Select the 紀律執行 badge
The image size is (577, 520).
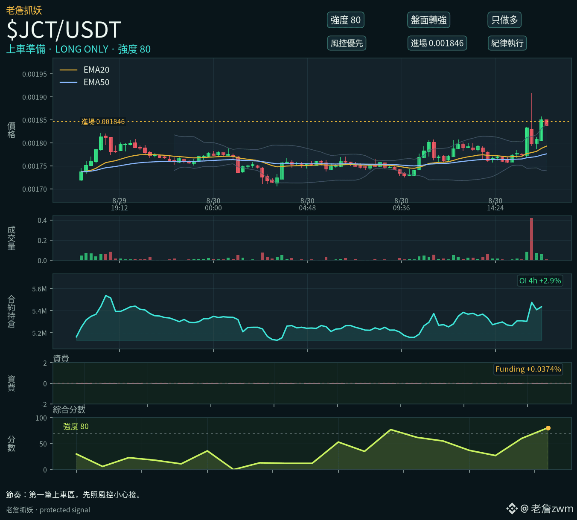click(x=507, y=43)
